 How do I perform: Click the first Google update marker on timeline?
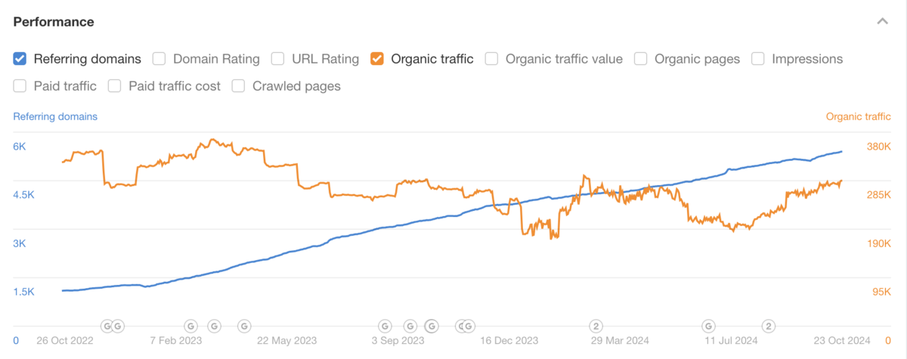coord(107,326)
